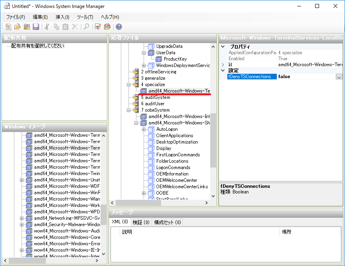345x266 pixels.
Task: Click 配布共有を選択してください placeholder text
Action: point(37,46)
